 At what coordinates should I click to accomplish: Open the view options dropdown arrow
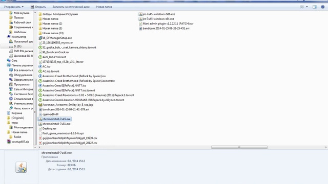pyautogui.click(x=307, y=7)
